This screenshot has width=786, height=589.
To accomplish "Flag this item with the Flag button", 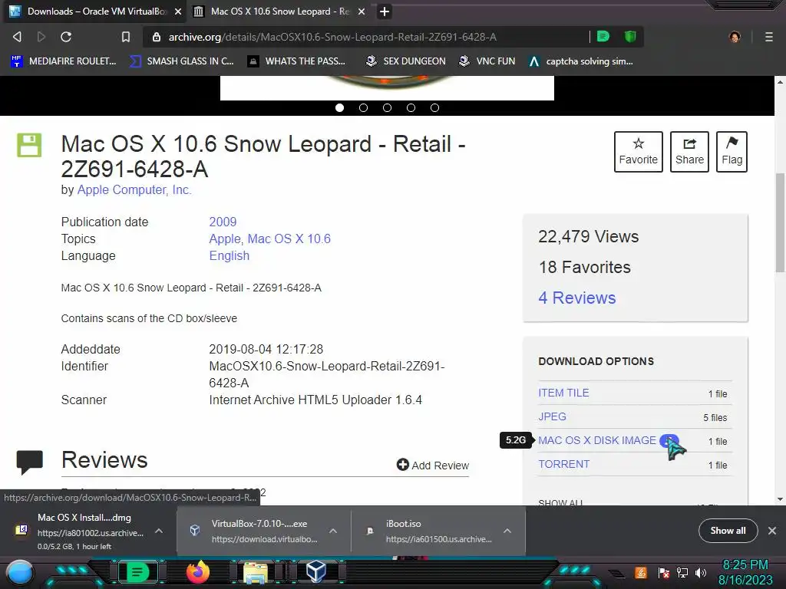I will tap(732, 152).
